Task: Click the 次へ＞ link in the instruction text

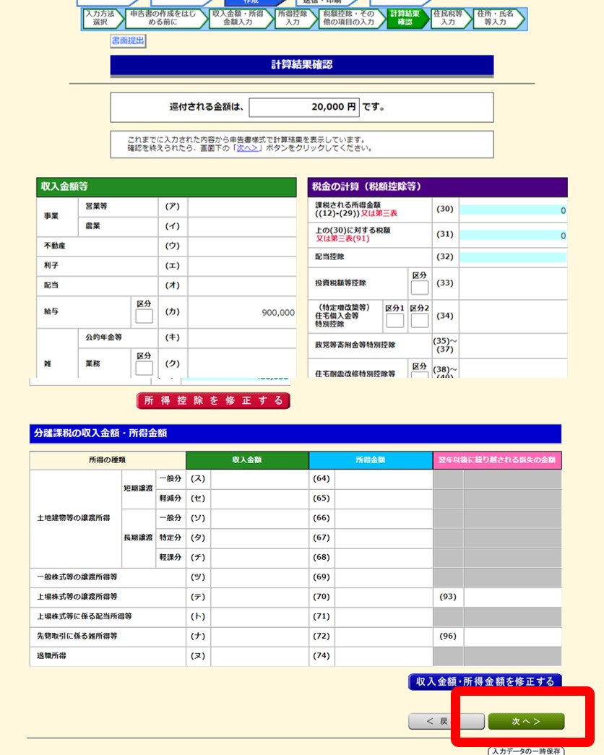Action: [248, 148]
